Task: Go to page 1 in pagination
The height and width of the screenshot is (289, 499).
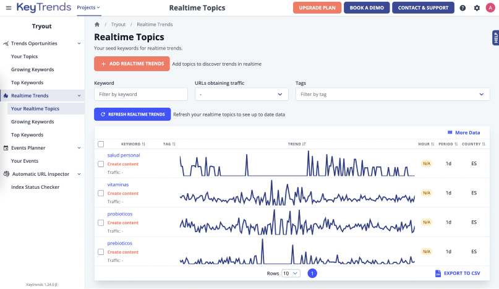Action: [312, 274]
